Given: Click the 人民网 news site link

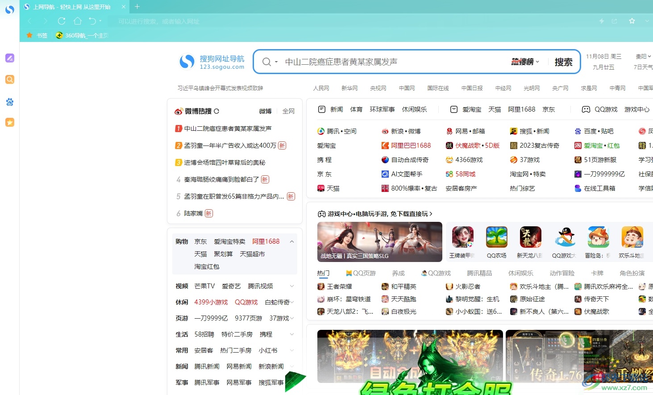Looking at the screenshot, I should (321, 88).
